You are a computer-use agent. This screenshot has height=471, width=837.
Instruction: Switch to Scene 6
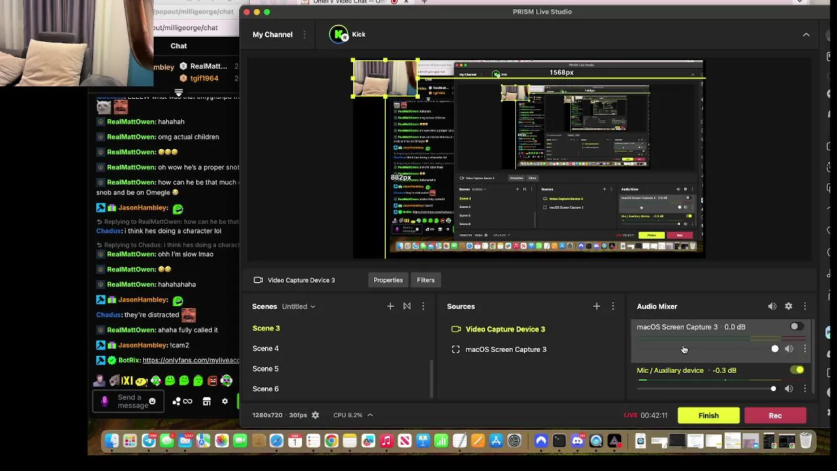point(265,389)
